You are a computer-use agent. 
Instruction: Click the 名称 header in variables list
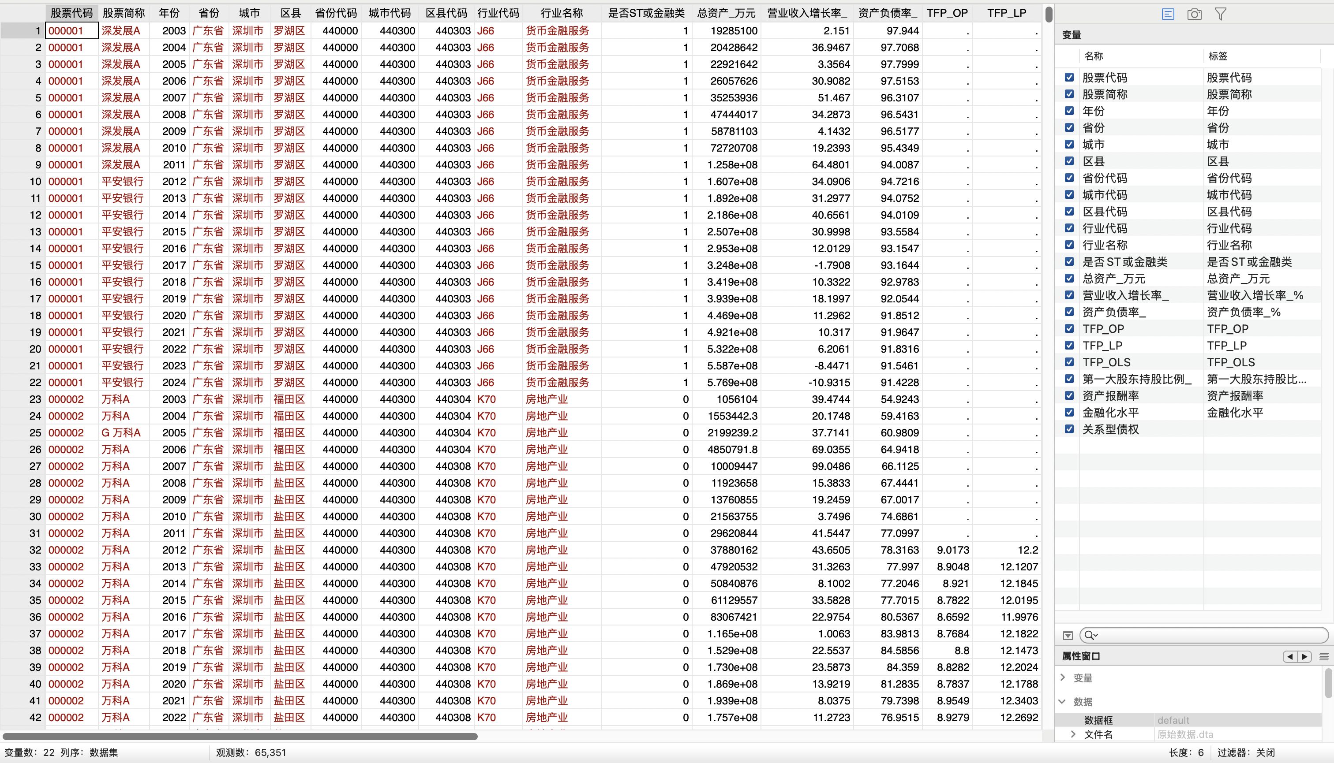[x=1093, y=56]
